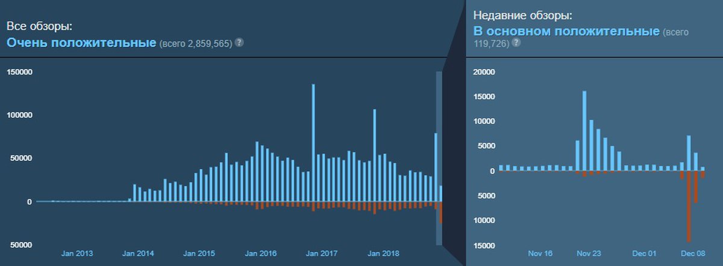Click the 'Nov 16' axis label
Image resolution: width=723 pixels, height=266 pixels.
(539, 254)
